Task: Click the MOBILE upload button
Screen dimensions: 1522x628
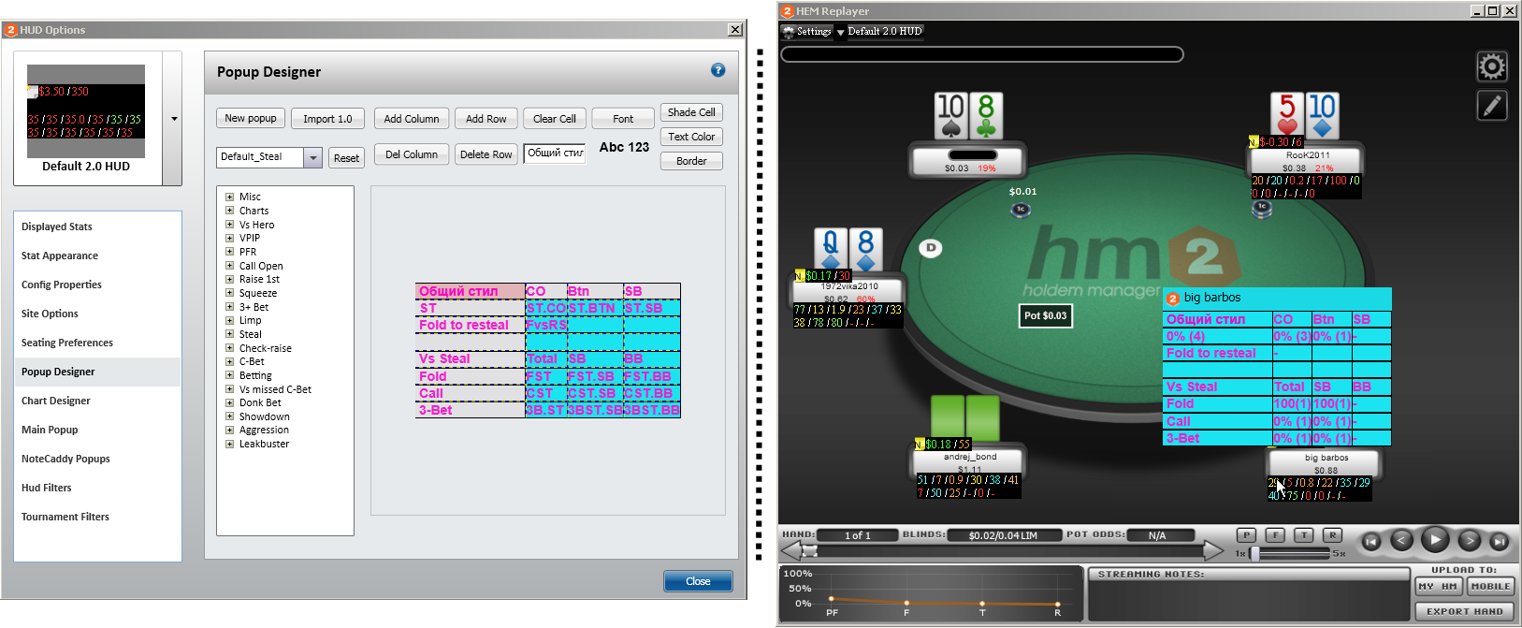Action: pyautogui.click(x=1490, y=586)
